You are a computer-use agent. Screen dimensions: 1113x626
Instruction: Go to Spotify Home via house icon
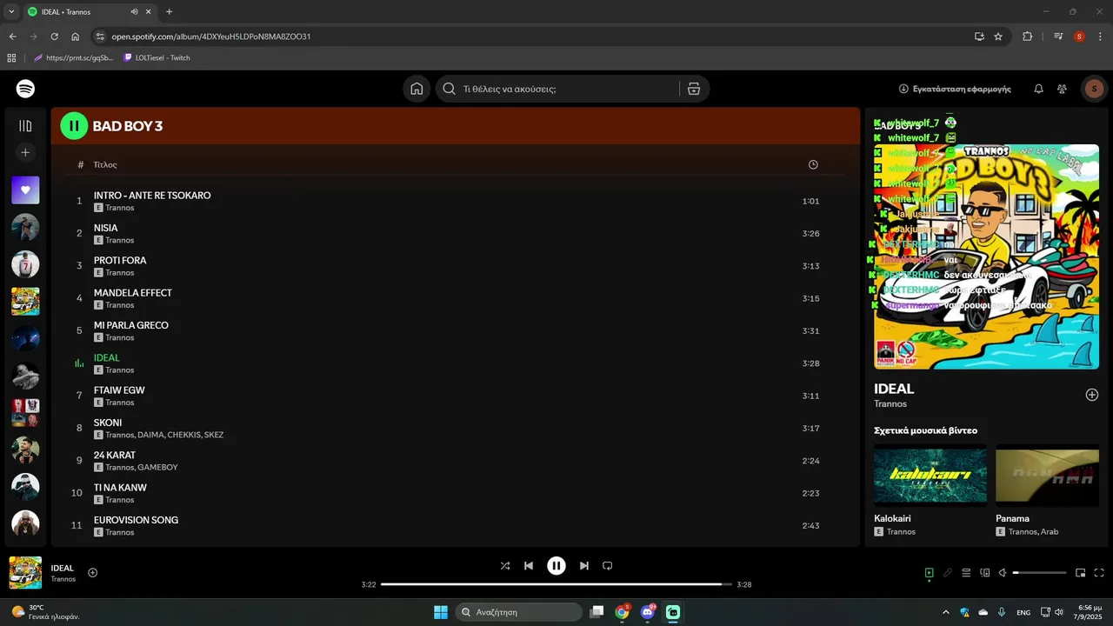tap(417, 89)
